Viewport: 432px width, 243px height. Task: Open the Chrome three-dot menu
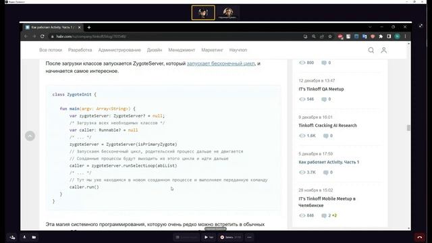(x=405, y=36)
